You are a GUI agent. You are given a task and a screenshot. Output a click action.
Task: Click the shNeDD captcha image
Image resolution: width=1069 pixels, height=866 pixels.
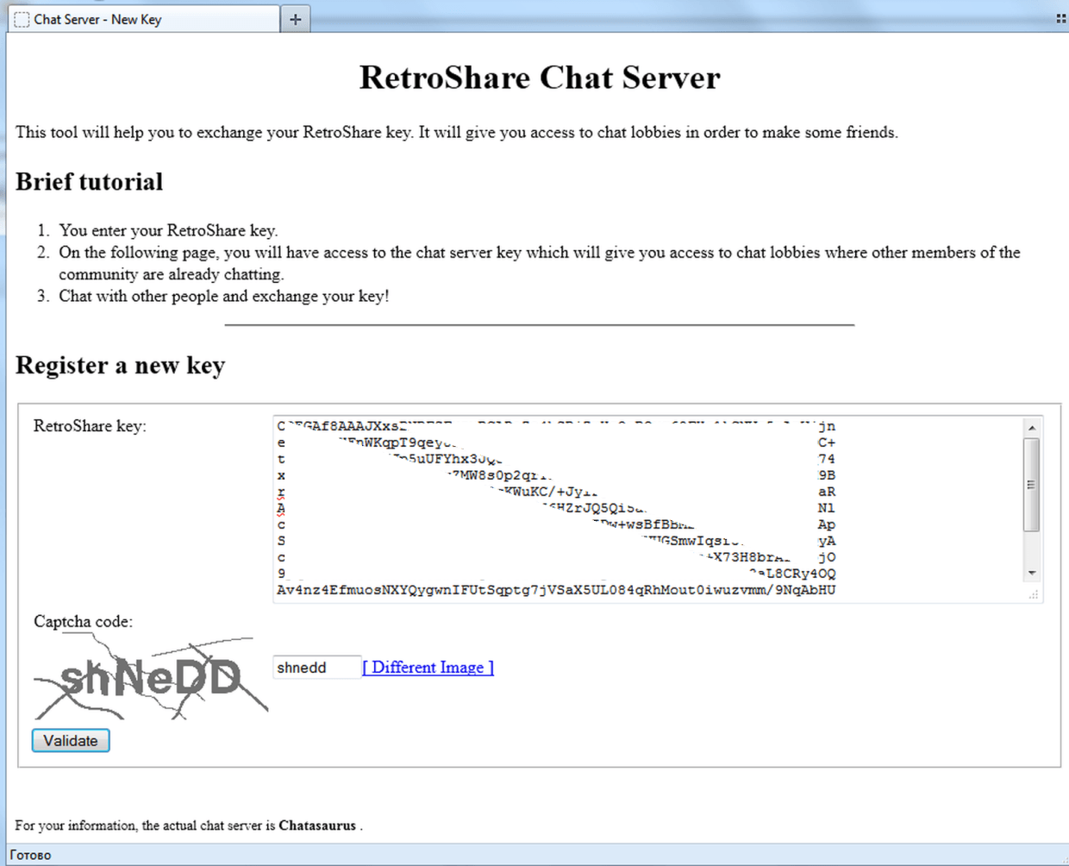(x=150, y=678)
